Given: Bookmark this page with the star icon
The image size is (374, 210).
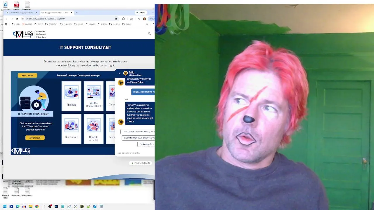Looking at the screenshot, I should tap(116, 19).
